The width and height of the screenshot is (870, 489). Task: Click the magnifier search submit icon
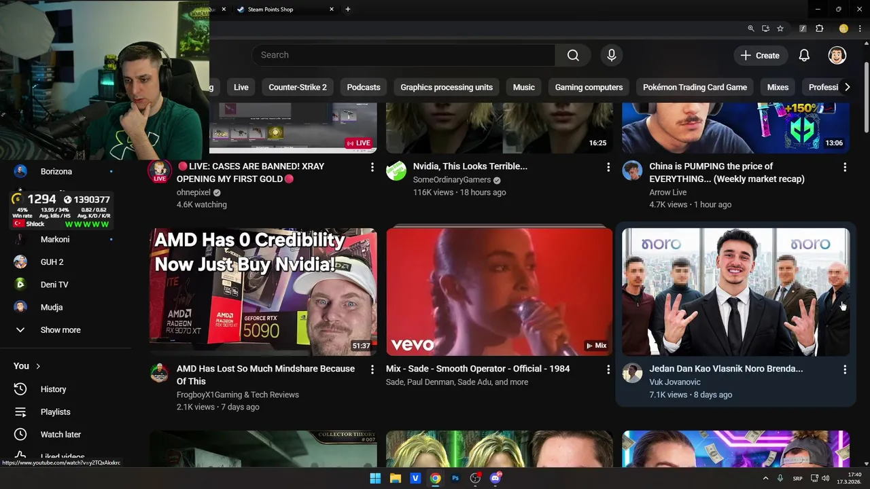click(573, 55)
